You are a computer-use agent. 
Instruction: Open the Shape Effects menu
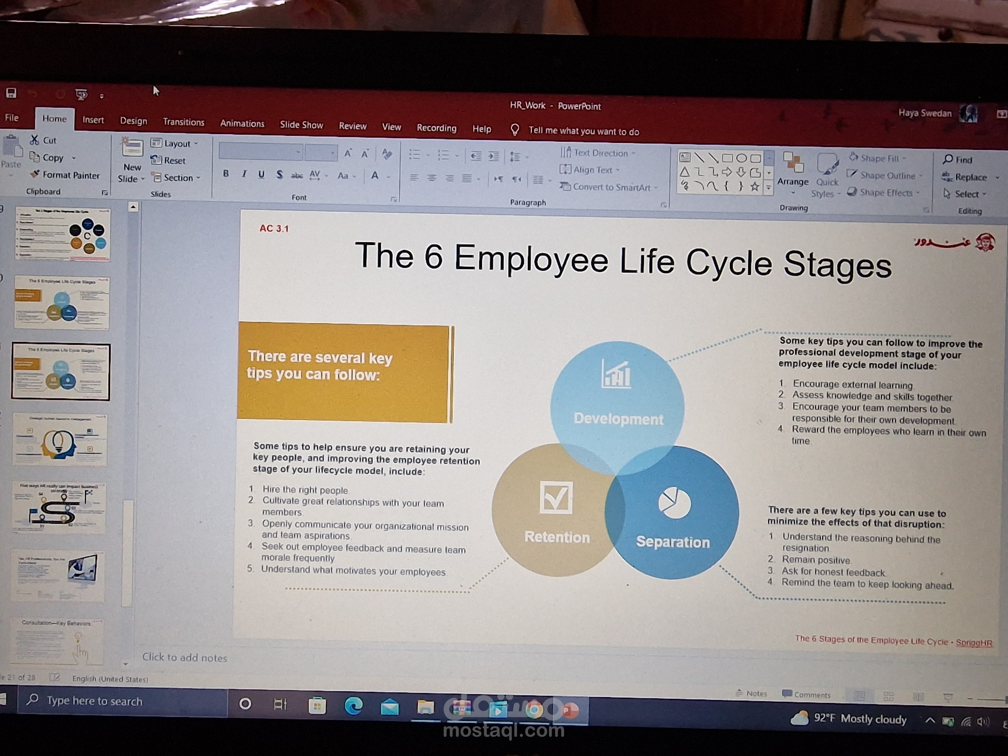click(883, 193)
